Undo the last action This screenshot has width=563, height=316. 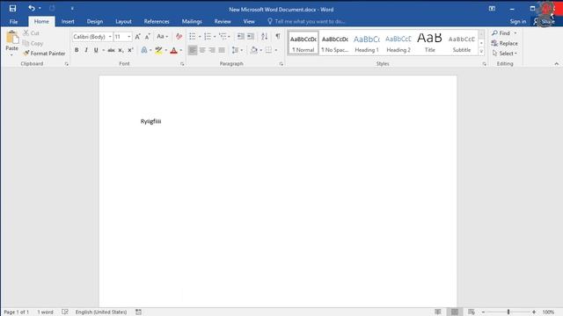(32, 8)
